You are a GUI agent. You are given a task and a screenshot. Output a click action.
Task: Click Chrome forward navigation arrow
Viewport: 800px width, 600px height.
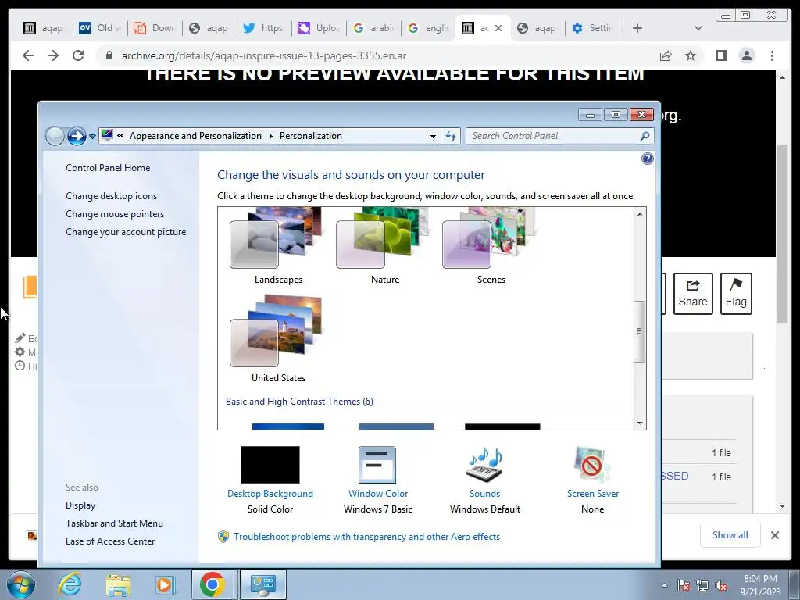[x=53, y=55]
